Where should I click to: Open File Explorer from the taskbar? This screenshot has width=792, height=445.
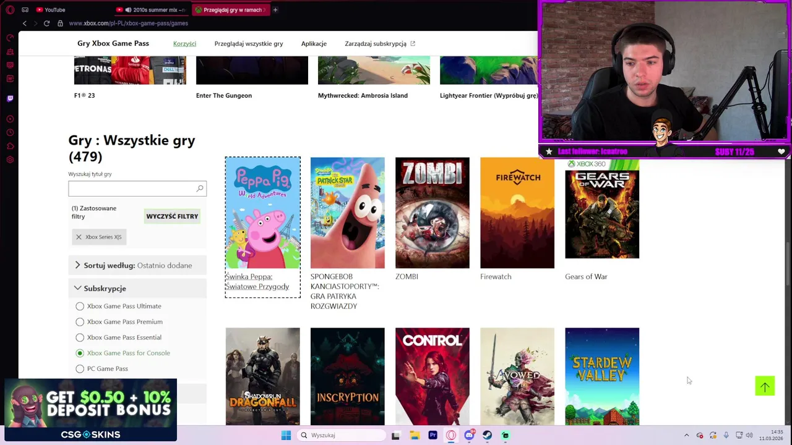coord(414,435)
